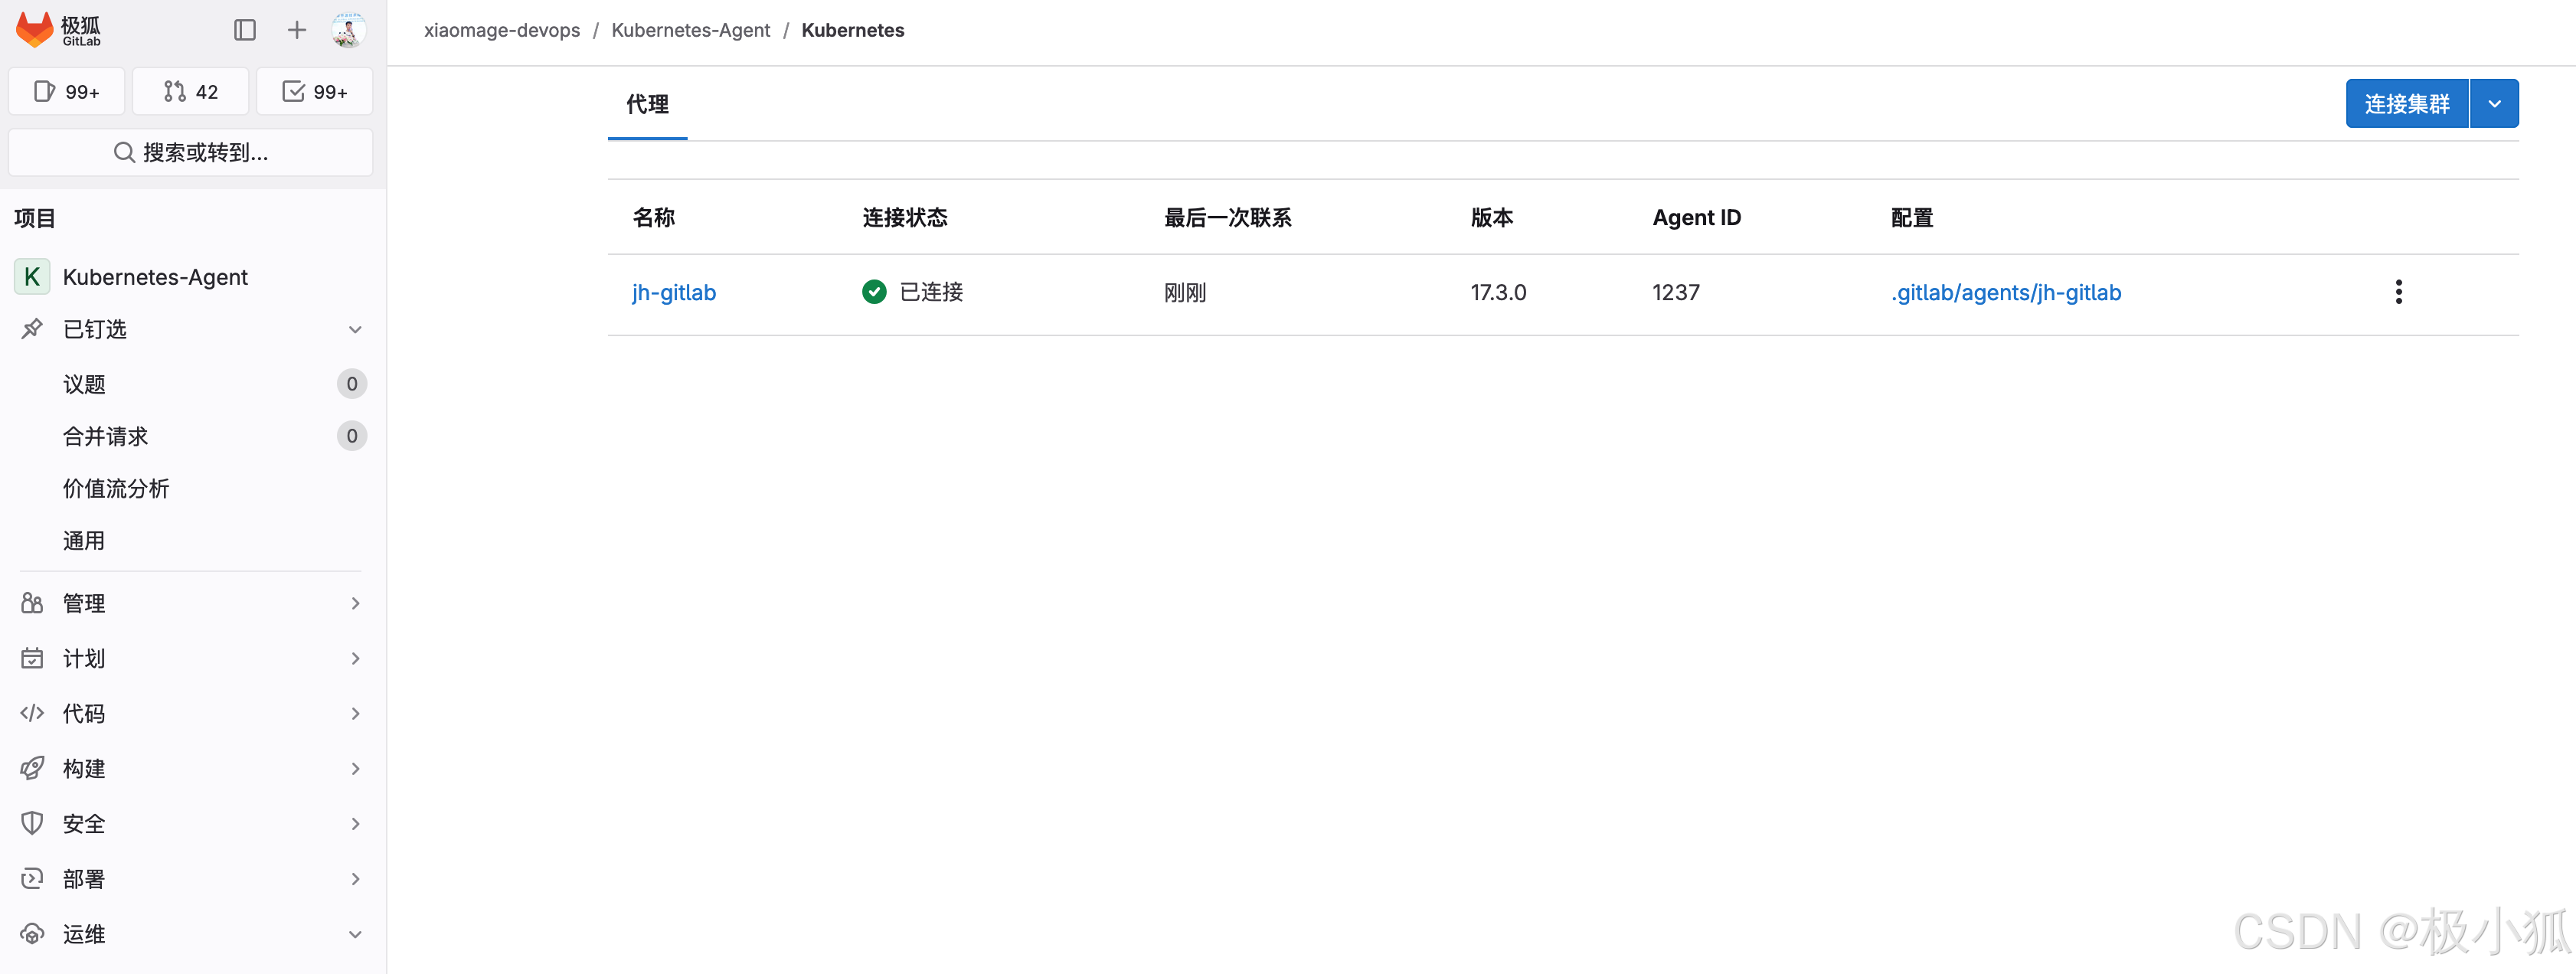Click the 版本 column header
The width and height of the screenshot is (2576, 974).
(1492, 217)
